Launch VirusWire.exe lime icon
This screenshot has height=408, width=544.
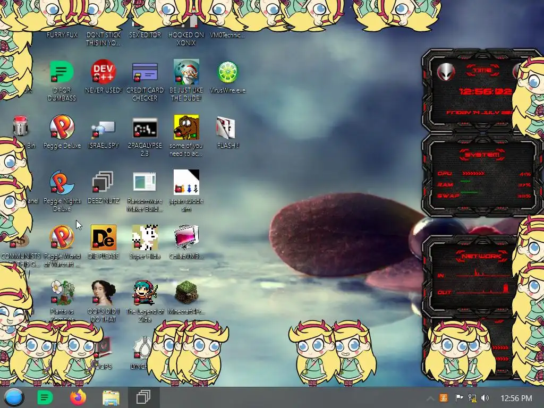pos(227,72)
